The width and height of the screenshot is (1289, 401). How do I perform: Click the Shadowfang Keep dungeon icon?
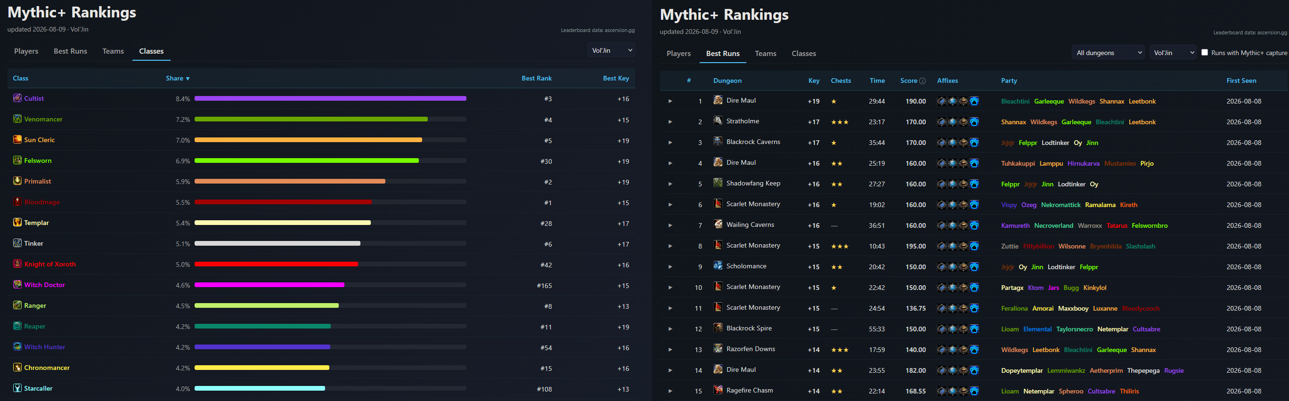tap(718, 183)
